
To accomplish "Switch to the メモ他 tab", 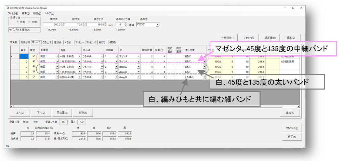I will click(68, 42).
